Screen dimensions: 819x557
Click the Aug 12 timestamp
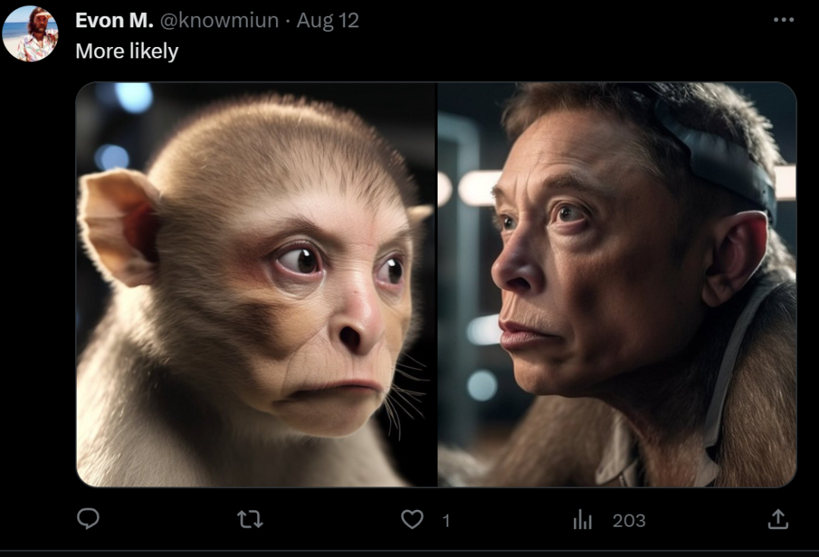coord(328,20)
